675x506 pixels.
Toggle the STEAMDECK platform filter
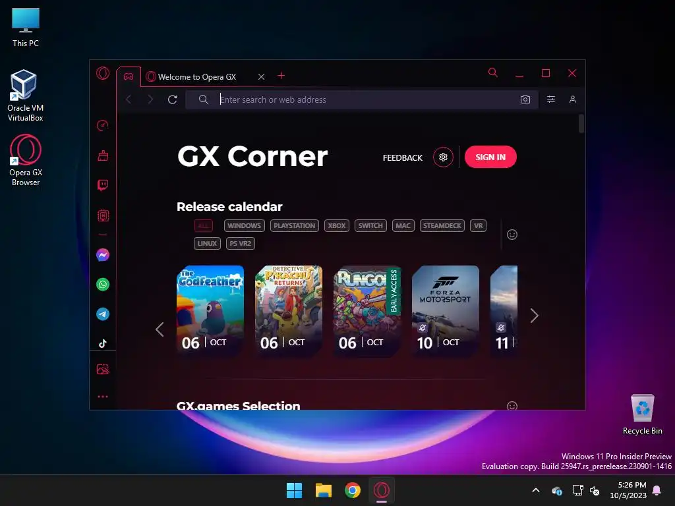pyautogui.click(x=442, y=225)
